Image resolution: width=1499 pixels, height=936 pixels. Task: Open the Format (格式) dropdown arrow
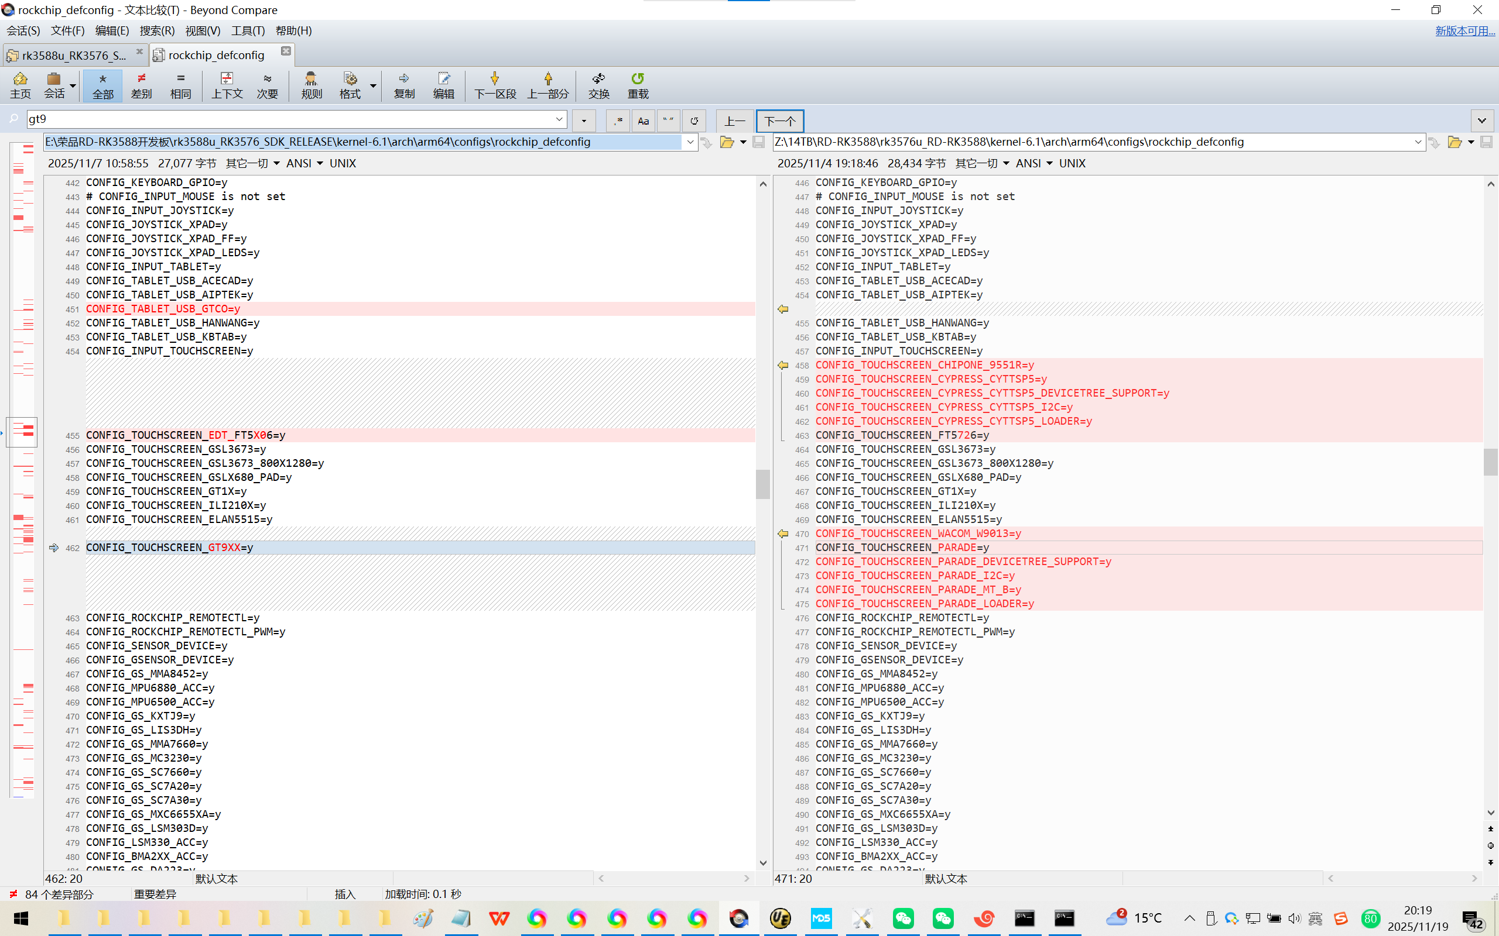pos(373,85)
